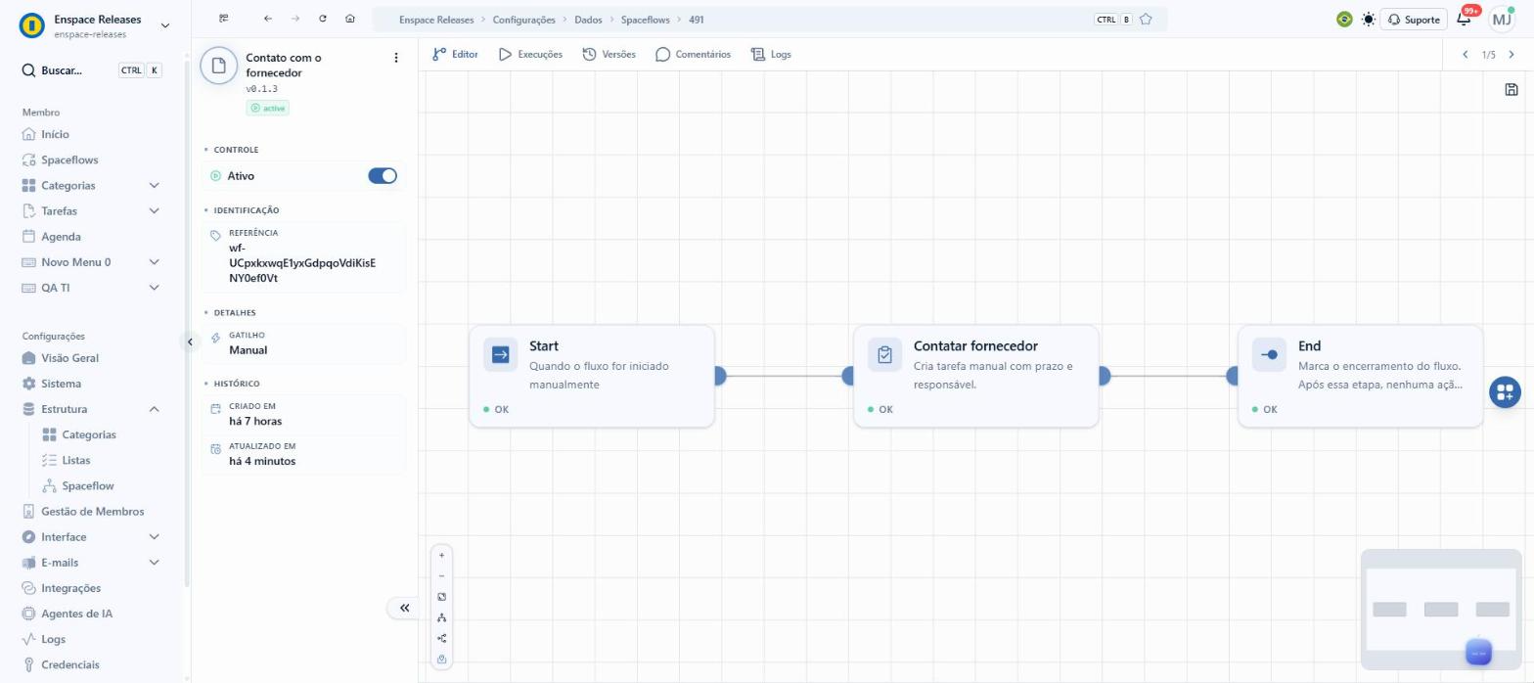Expand the Interface menu chevron
The image size is (1534, 683).
[x=154, y=537]
